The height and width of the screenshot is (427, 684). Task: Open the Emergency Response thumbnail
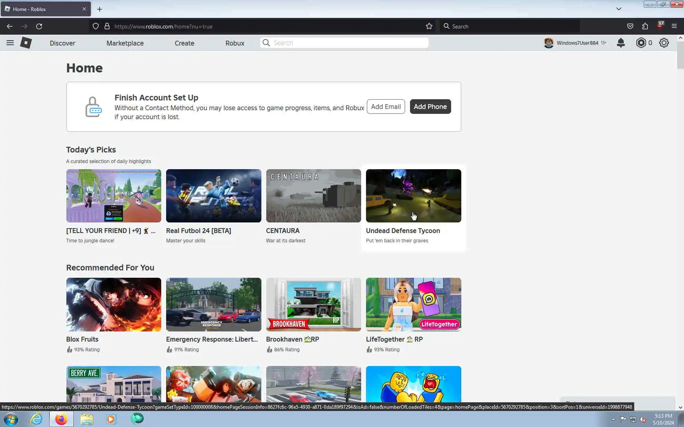point(213,305)
